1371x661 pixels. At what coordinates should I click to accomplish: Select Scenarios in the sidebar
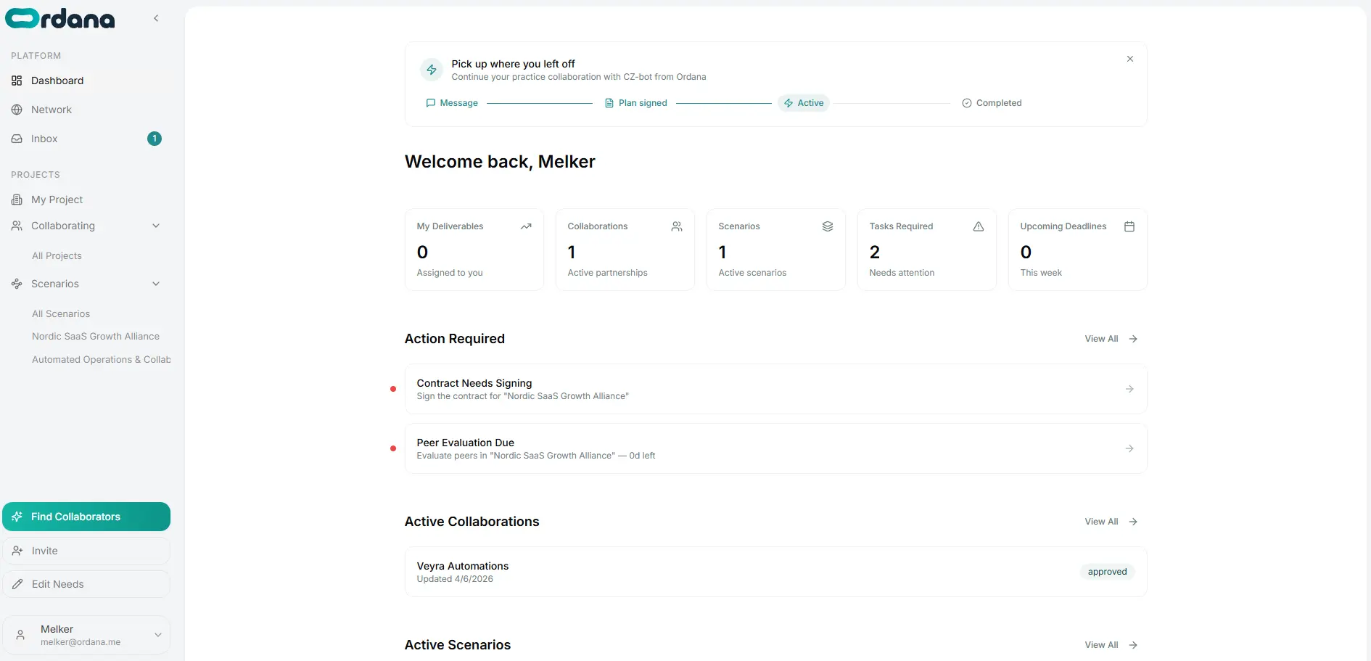pyautogui.click(x=55, y=284)
